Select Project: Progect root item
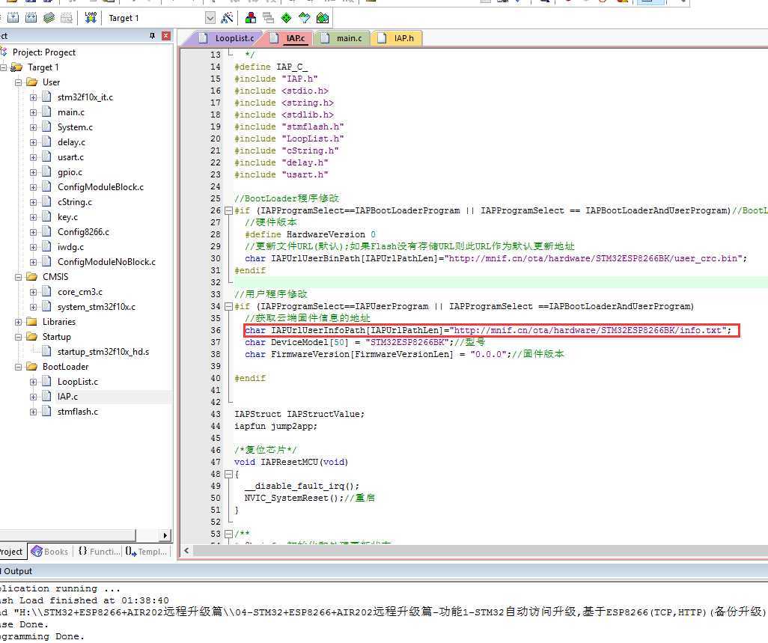 point(44,52)
